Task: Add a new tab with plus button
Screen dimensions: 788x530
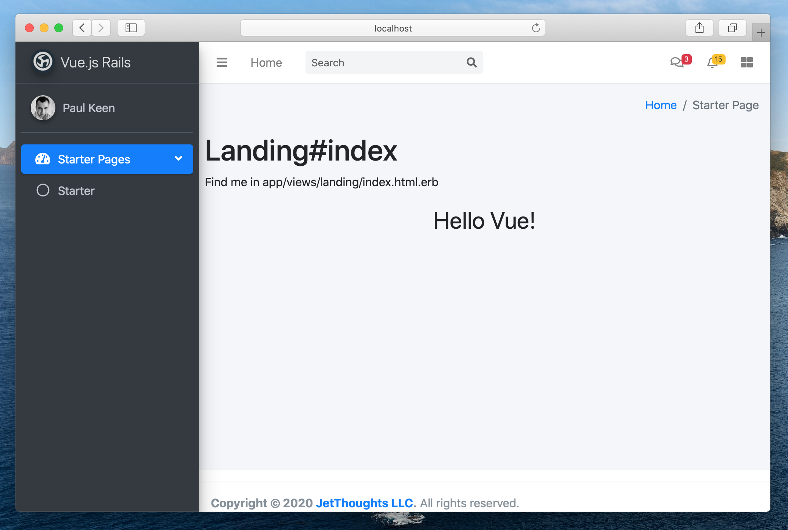Action: point(761,33)
